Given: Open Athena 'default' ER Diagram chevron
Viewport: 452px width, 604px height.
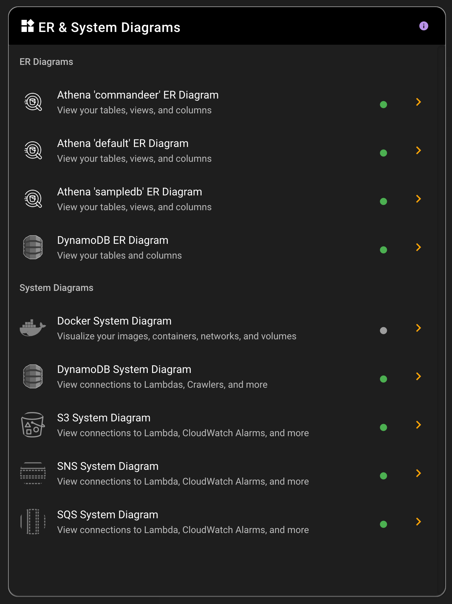Looking at the screenshot, I should point(418,150).
